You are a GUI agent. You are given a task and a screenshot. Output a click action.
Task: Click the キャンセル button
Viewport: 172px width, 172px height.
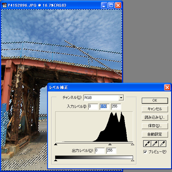pyautogui.click(x=155, y=109)
